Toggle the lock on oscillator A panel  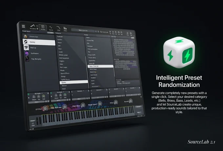pos(48,93)
